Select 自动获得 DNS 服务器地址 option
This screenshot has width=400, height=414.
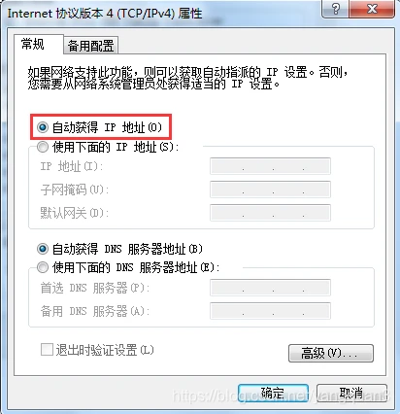tap(43, 249)
